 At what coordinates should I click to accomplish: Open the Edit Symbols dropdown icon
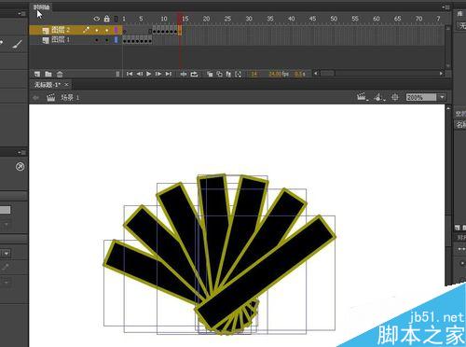point(379,97)
